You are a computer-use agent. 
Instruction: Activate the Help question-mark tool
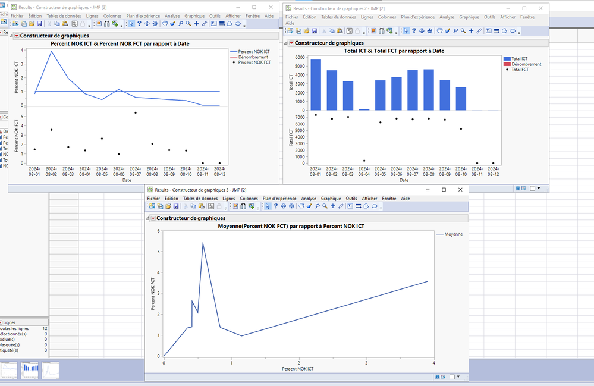point(139,24)
